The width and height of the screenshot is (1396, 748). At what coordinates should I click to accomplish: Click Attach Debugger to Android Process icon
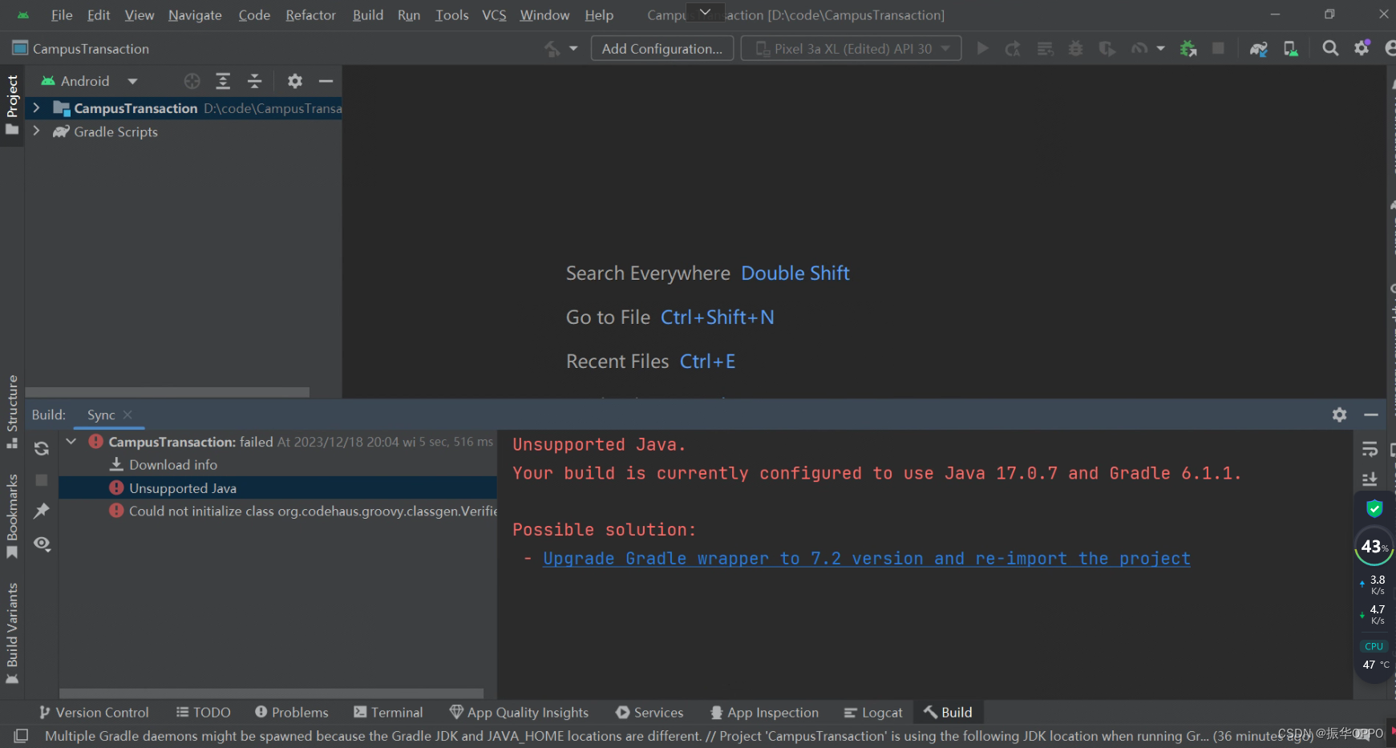(1188, 49)
